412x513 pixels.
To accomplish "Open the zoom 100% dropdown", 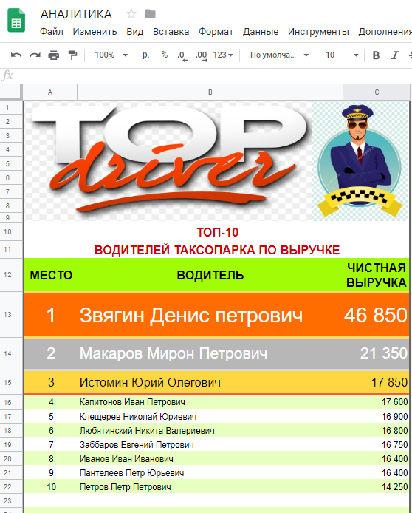I will [111, 55].
